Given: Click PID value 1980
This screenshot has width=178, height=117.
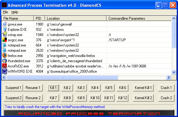Looking at the screenshot, I should coord(39,24).
